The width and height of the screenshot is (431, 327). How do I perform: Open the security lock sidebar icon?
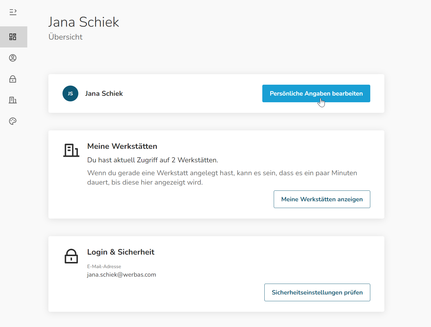point(13,79)
